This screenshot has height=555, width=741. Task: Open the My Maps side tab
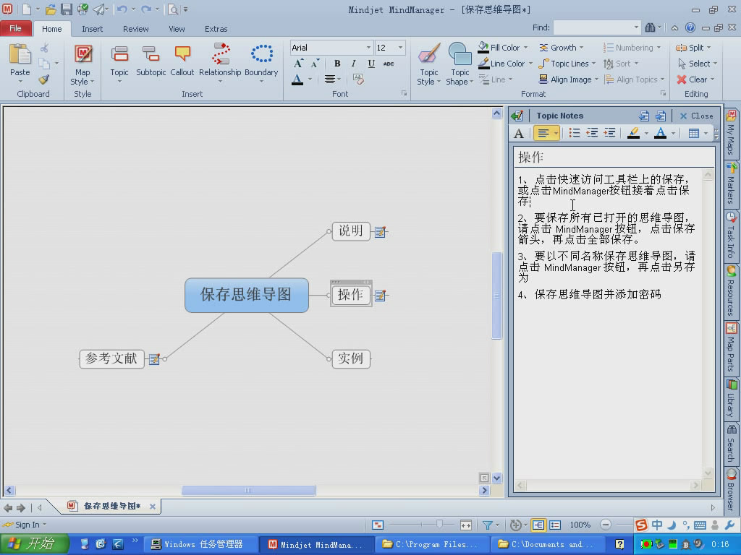point(731,134)
